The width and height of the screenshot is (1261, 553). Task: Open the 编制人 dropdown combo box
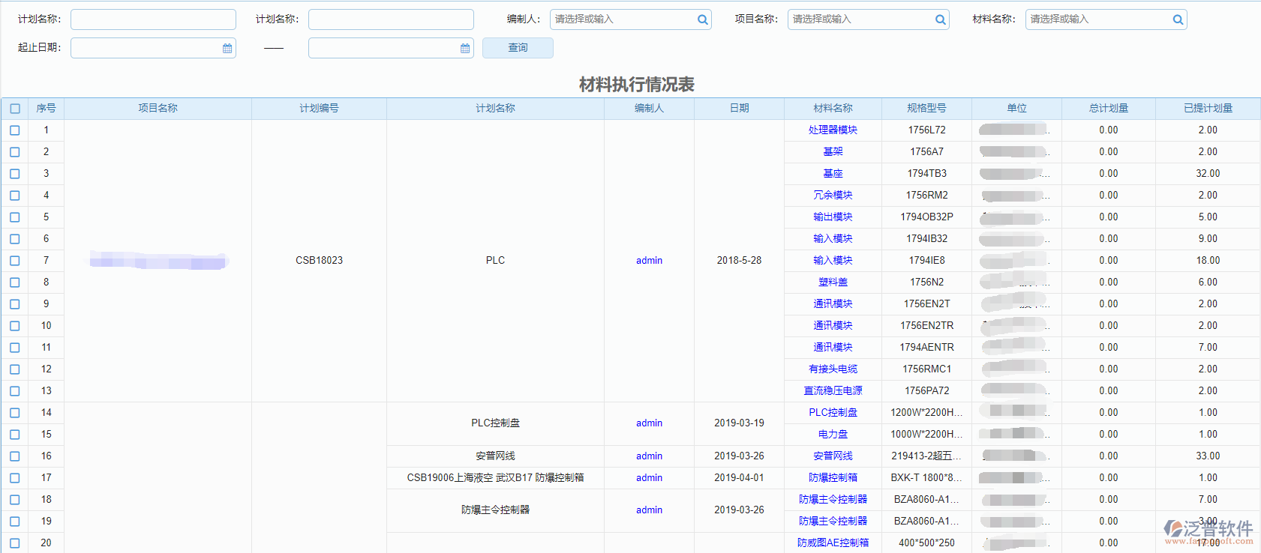pos(623,19)
